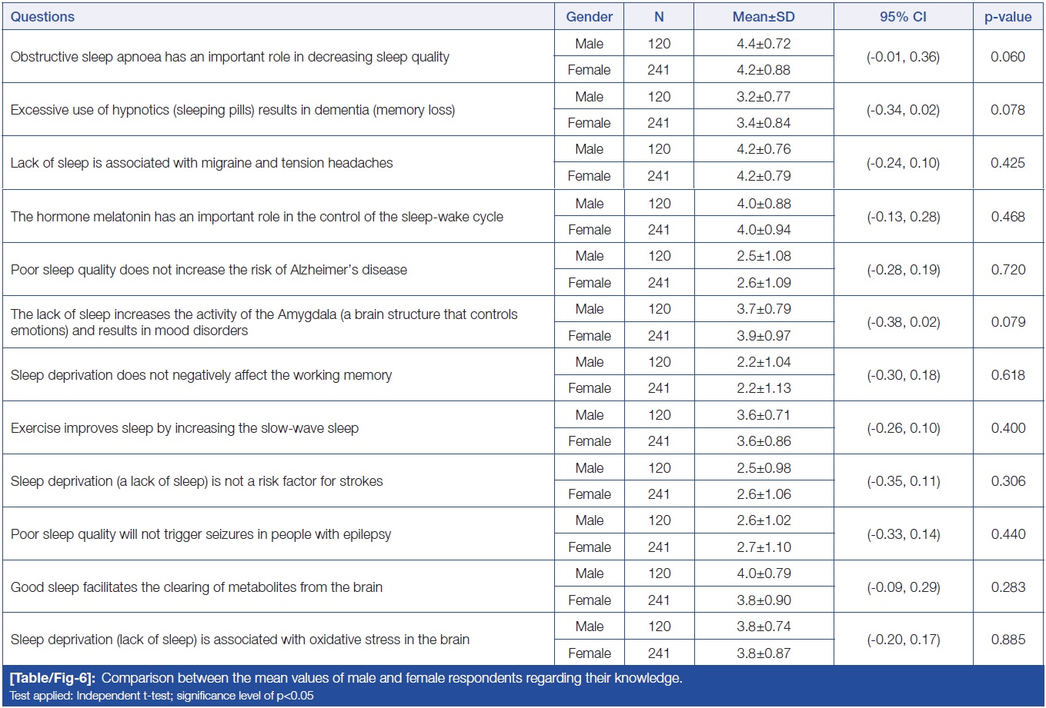Click the melatonin sleep-wake cycle question

tap(256, 217)
